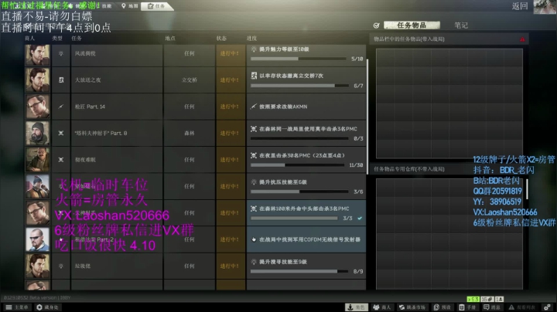This screenshot has width=557, height=312.
Task: Select quest 枪匠 Part. 14
Action: coord(90,107)
